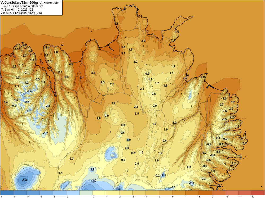The image size is (265, 198).
Task: Select the -5.1 temperature label
Action: tap(163, 175)
